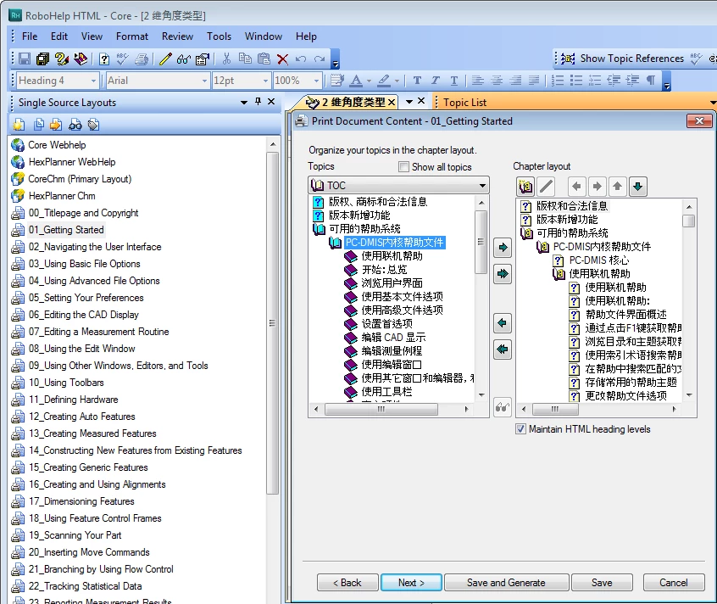Click Save and Generate

click(x=506, y=583)
